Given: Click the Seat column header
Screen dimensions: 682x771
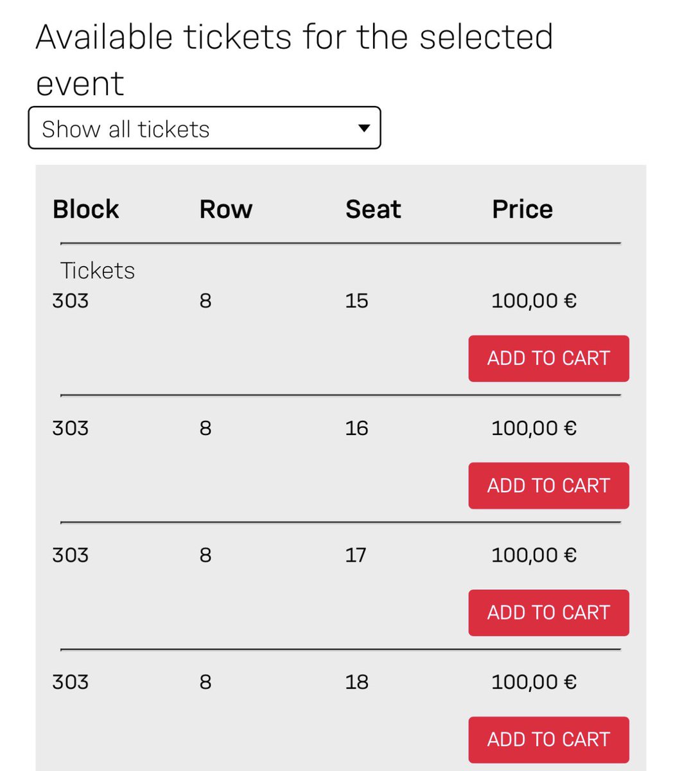Looking at the screenshot, I should pos(373,209).
